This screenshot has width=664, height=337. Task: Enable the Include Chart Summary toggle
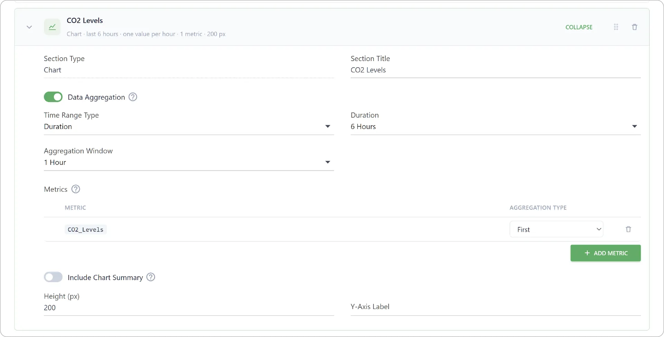pos(53,277)
